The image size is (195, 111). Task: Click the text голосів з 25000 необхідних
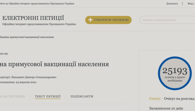pyautogui.click(x=175, y=79)
